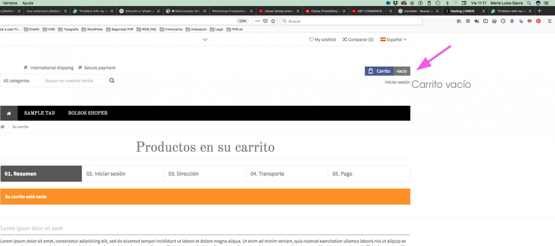Open the Firefox account icon
This screenshot has width=555, height=246.
tap(512, 21)
